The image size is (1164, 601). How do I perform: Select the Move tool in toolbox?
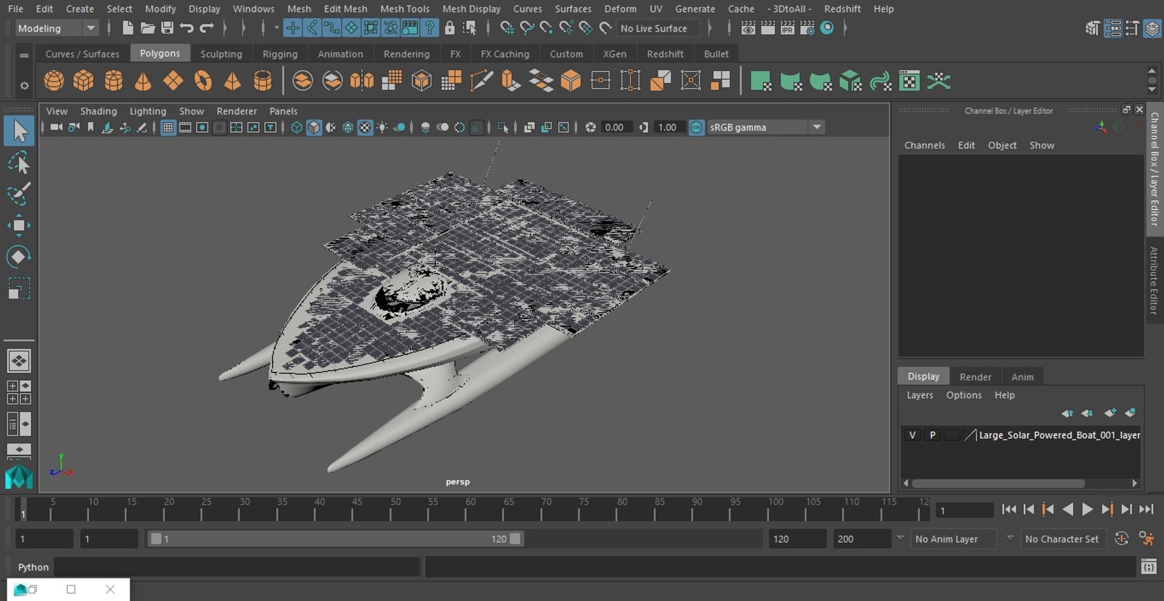19,226
